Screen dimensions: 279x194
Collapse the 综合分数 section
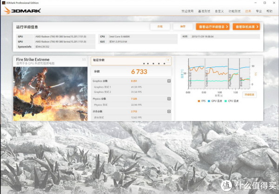(169, 111)
